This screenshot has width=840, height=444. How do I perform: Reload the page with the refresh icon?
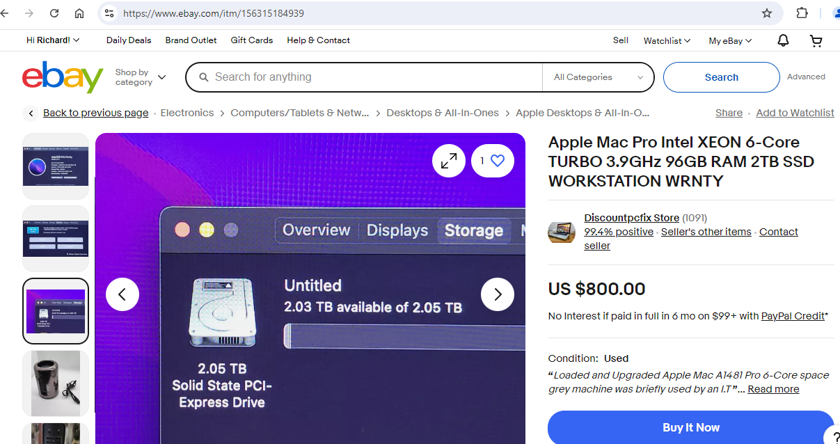tap(54, 13)
